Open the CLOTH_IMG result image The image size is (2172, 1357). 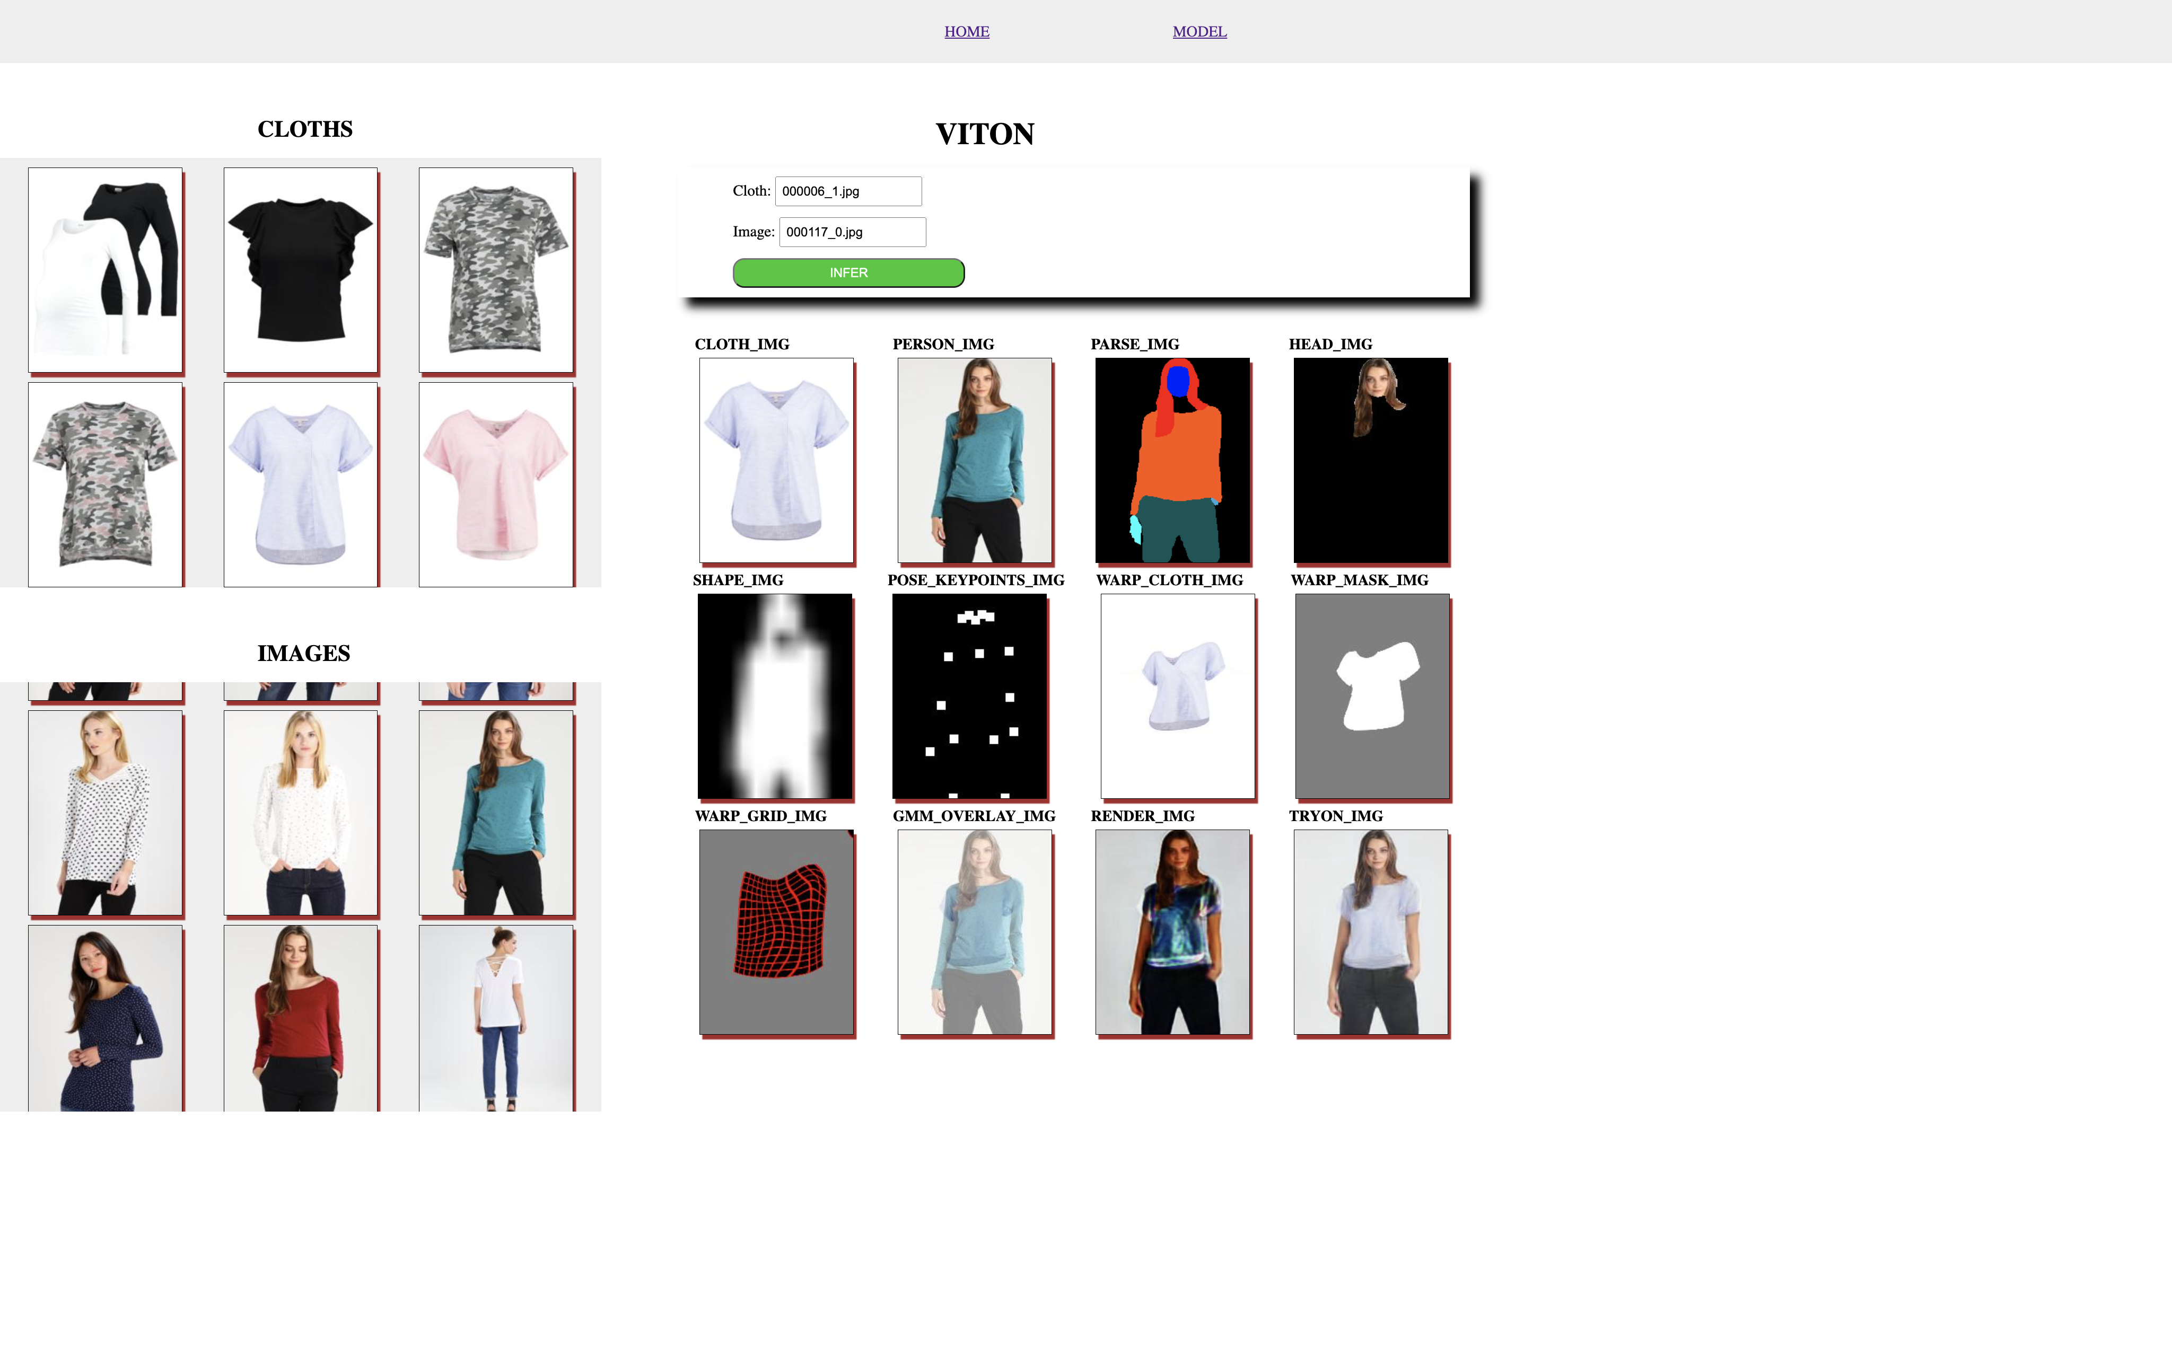coord(776,461)
